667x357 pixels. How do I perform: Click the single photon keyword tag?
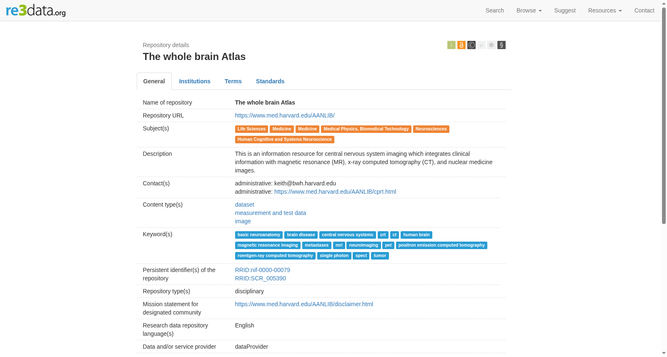[334, 256]
